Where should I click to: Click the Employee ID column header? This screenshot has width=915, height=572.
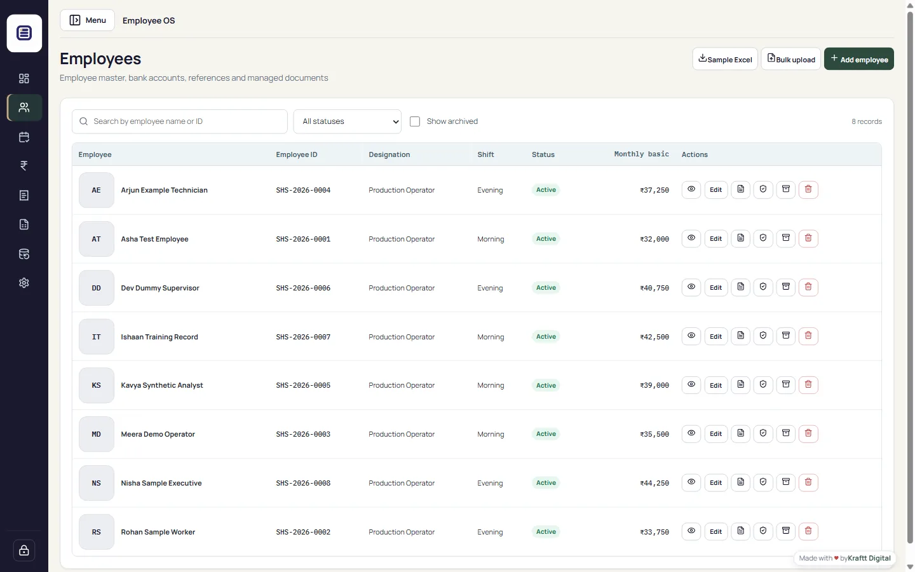pyautogui.click(x=296, y=154)
